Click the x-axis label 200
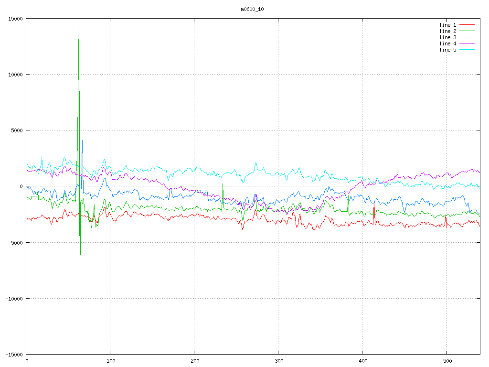489x367 pixels. [x=195, y=361]
